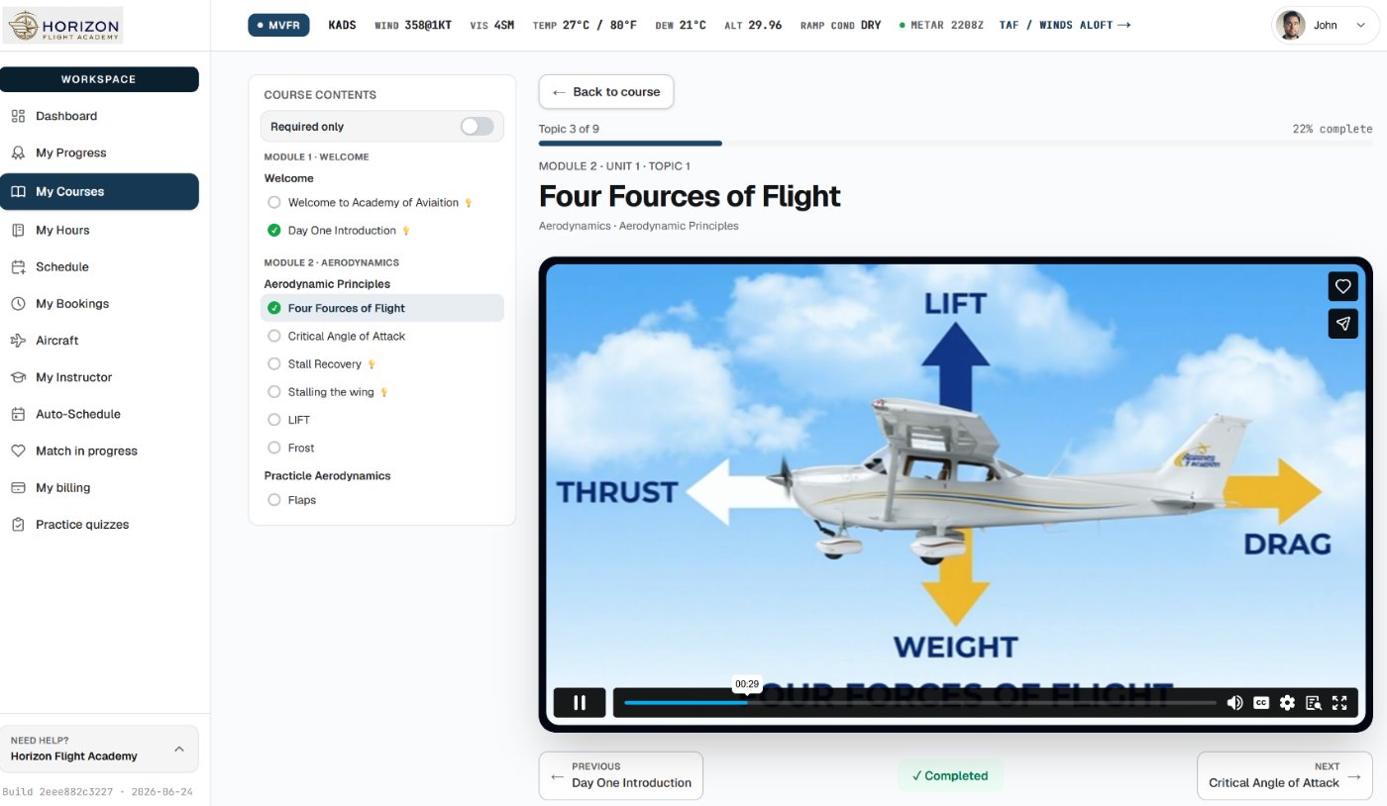Screen dimensions: 1387x806
Task: Click lightbulb icon next to Day One Introduction
Action: pyautogui.click(x=406, y=231)
